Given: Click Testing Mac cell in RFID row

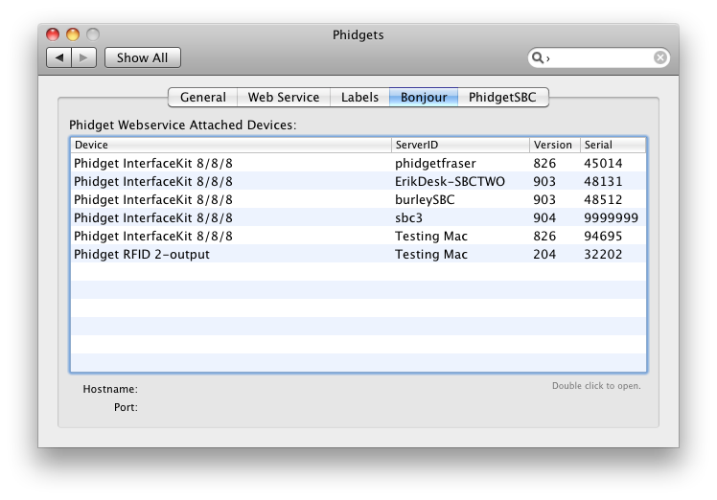Looking at the screenshot, I should pos(431,254).
